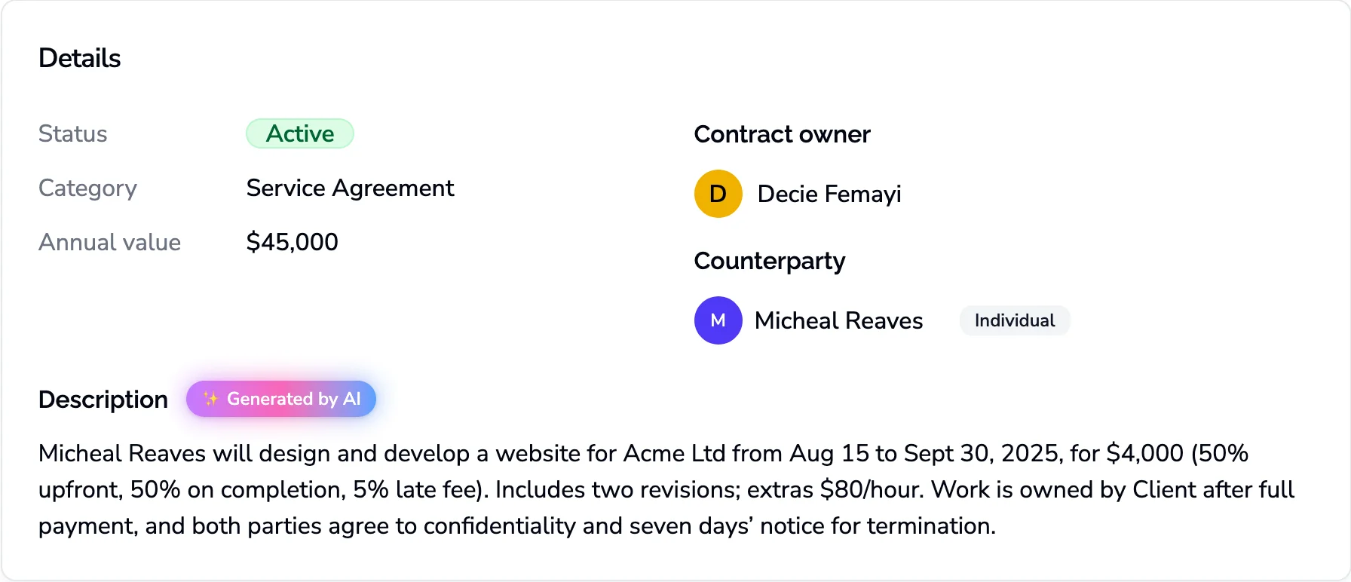Open counterparty Micheal Reaves
1351x582 pixels.
pos(838,320)
